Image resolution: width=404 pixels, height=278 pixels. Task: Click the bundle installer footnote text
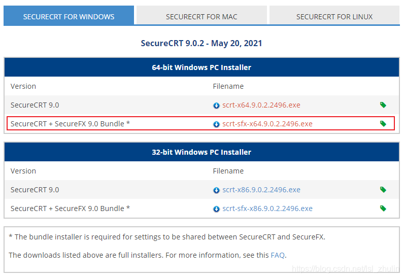point(167,237)
